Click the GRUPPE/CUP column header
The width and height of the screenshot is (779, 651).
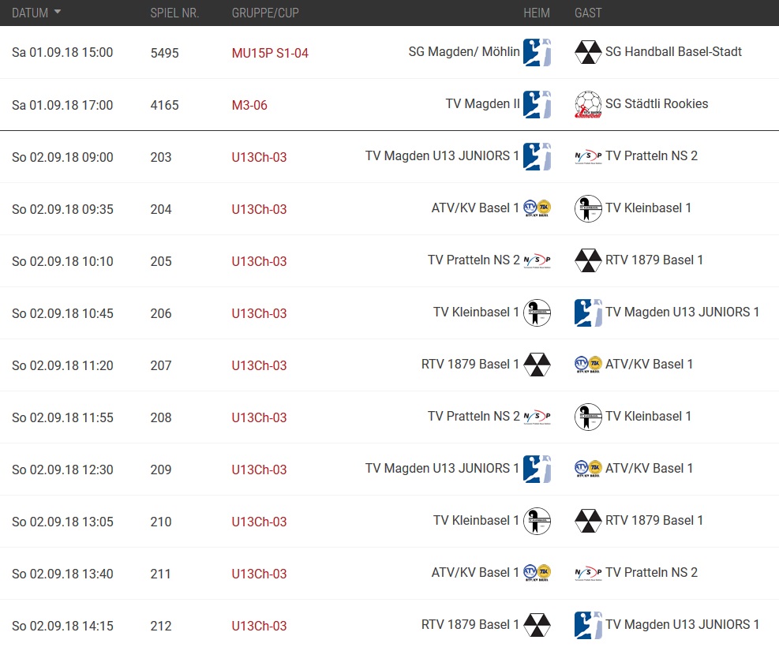click(265, 13)
